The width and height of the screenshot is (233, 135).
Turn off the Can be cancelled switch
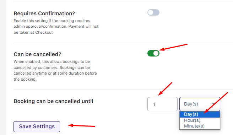click(153, 53)
